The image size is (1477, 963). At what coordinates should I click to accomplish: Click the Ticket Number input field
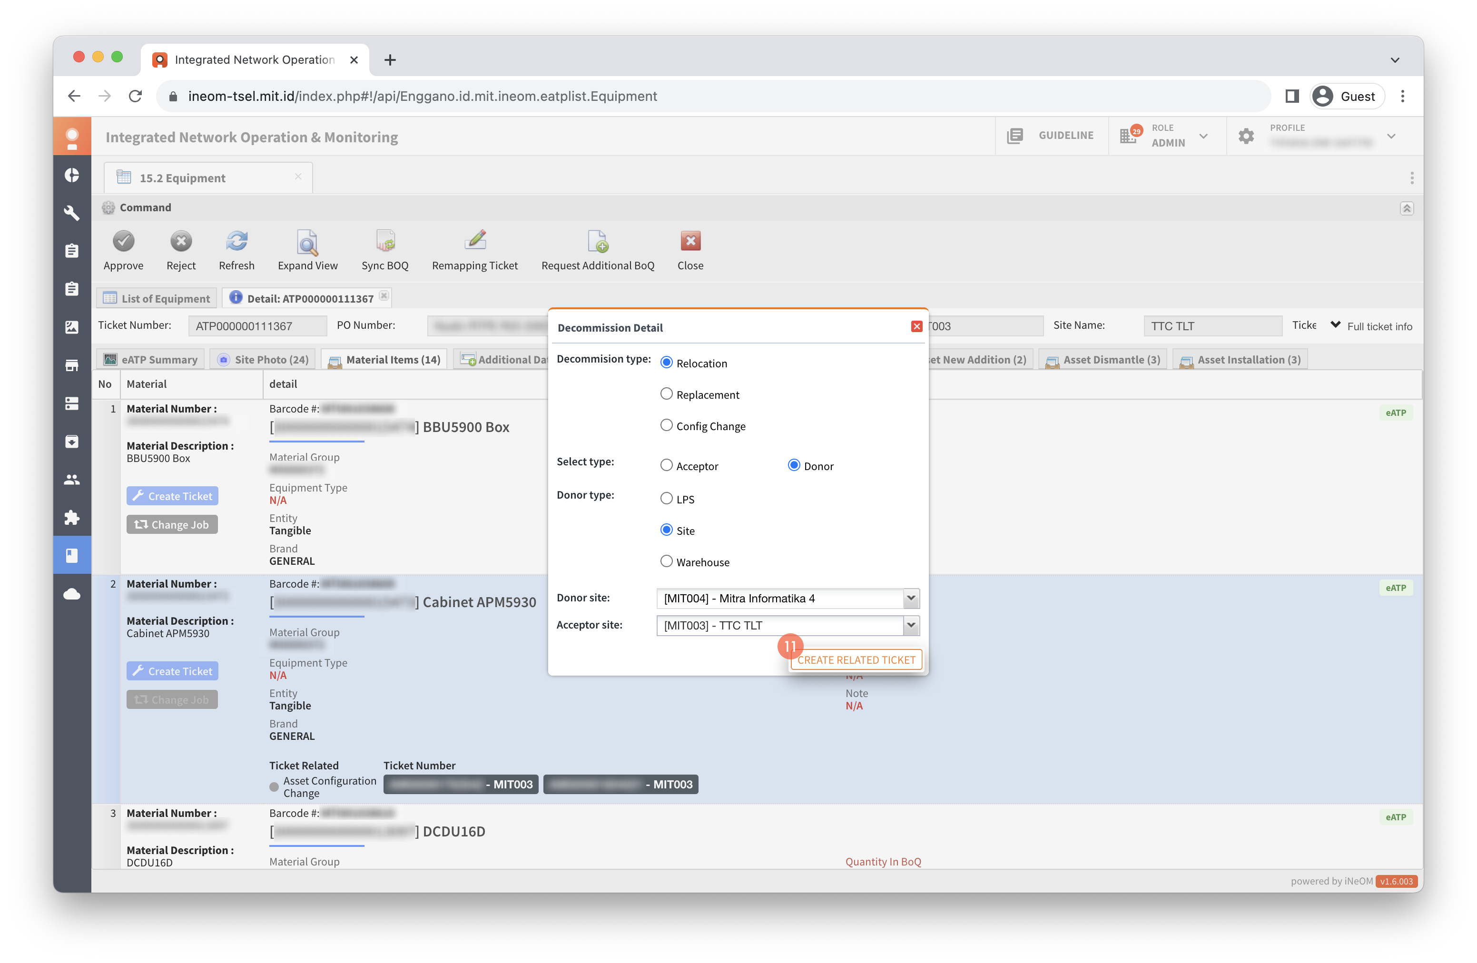coord(257,326)
